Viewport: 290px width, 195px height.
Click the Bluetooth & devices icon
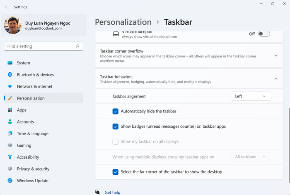click(10, 75)
